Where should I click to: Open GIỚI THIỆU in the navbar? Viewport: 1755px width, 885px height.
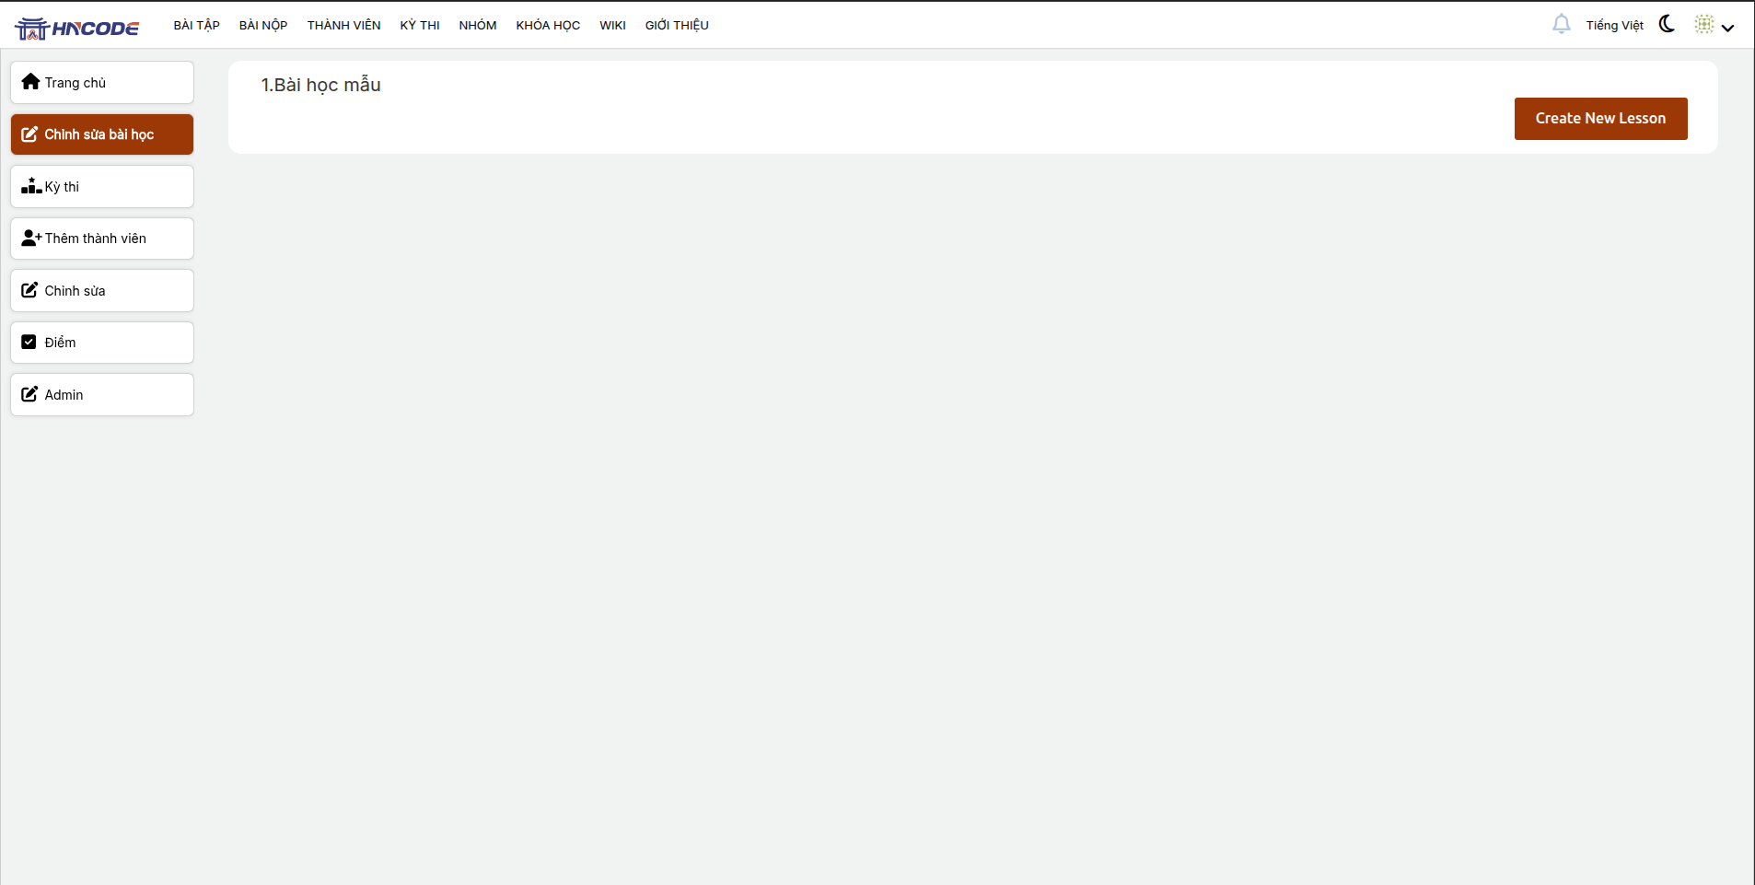point(677,25)
